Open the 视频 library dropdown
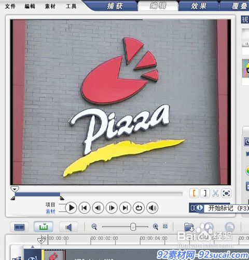This screenshot has height=260, width=249. click(245, 19)
